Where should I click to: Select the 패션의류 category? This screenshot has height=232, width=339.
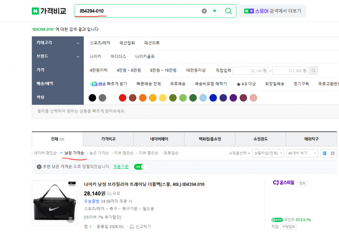(x=152, y=43)
